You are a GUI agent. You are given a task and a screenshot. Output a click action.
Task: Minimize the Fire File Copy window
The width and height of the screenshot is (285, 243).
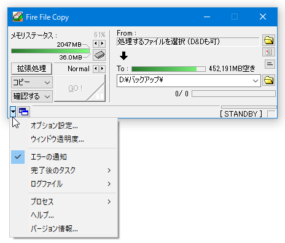(x=207, y=17)
